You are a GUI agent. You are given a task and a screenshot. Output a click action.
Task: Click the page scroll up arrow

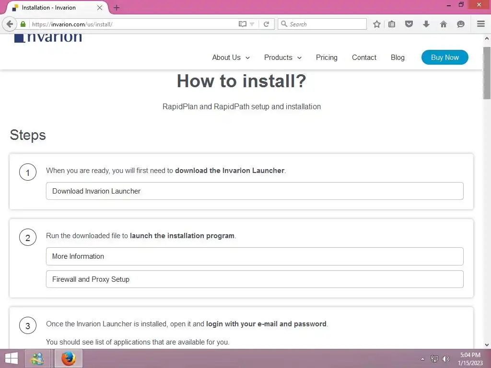coord(487,39)
